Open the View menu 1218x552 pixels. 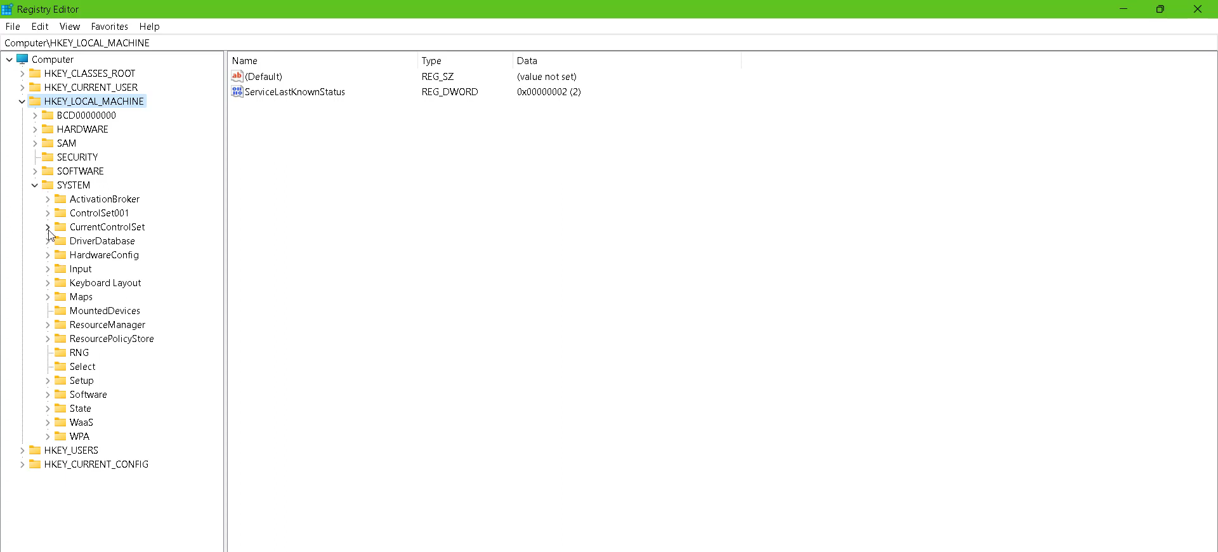pyautogui.click(x=70, y=27)
